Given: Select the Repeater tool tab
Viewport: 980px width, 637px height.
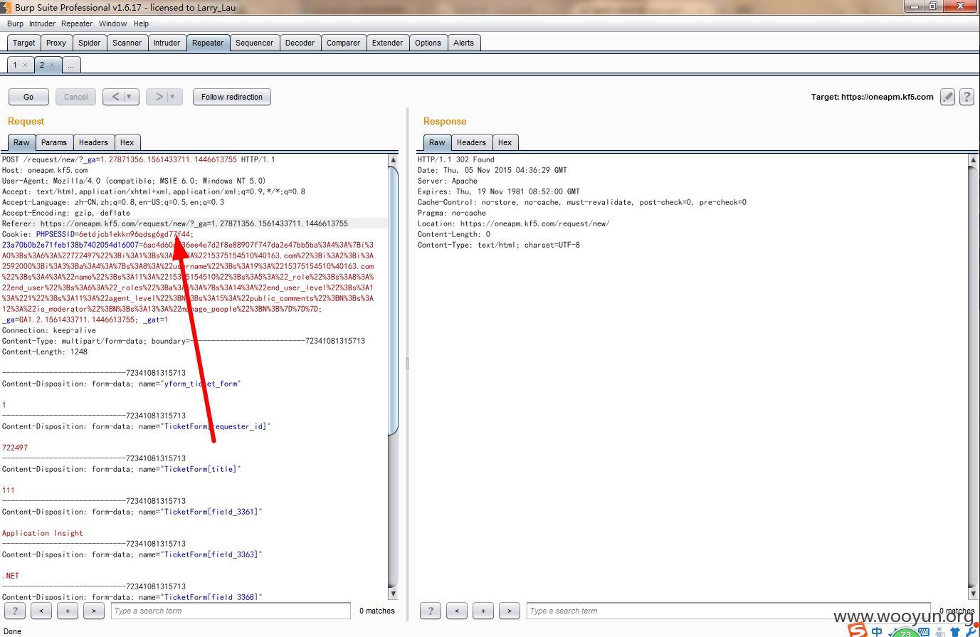Looking at the screenshot, I should [208, 43].
